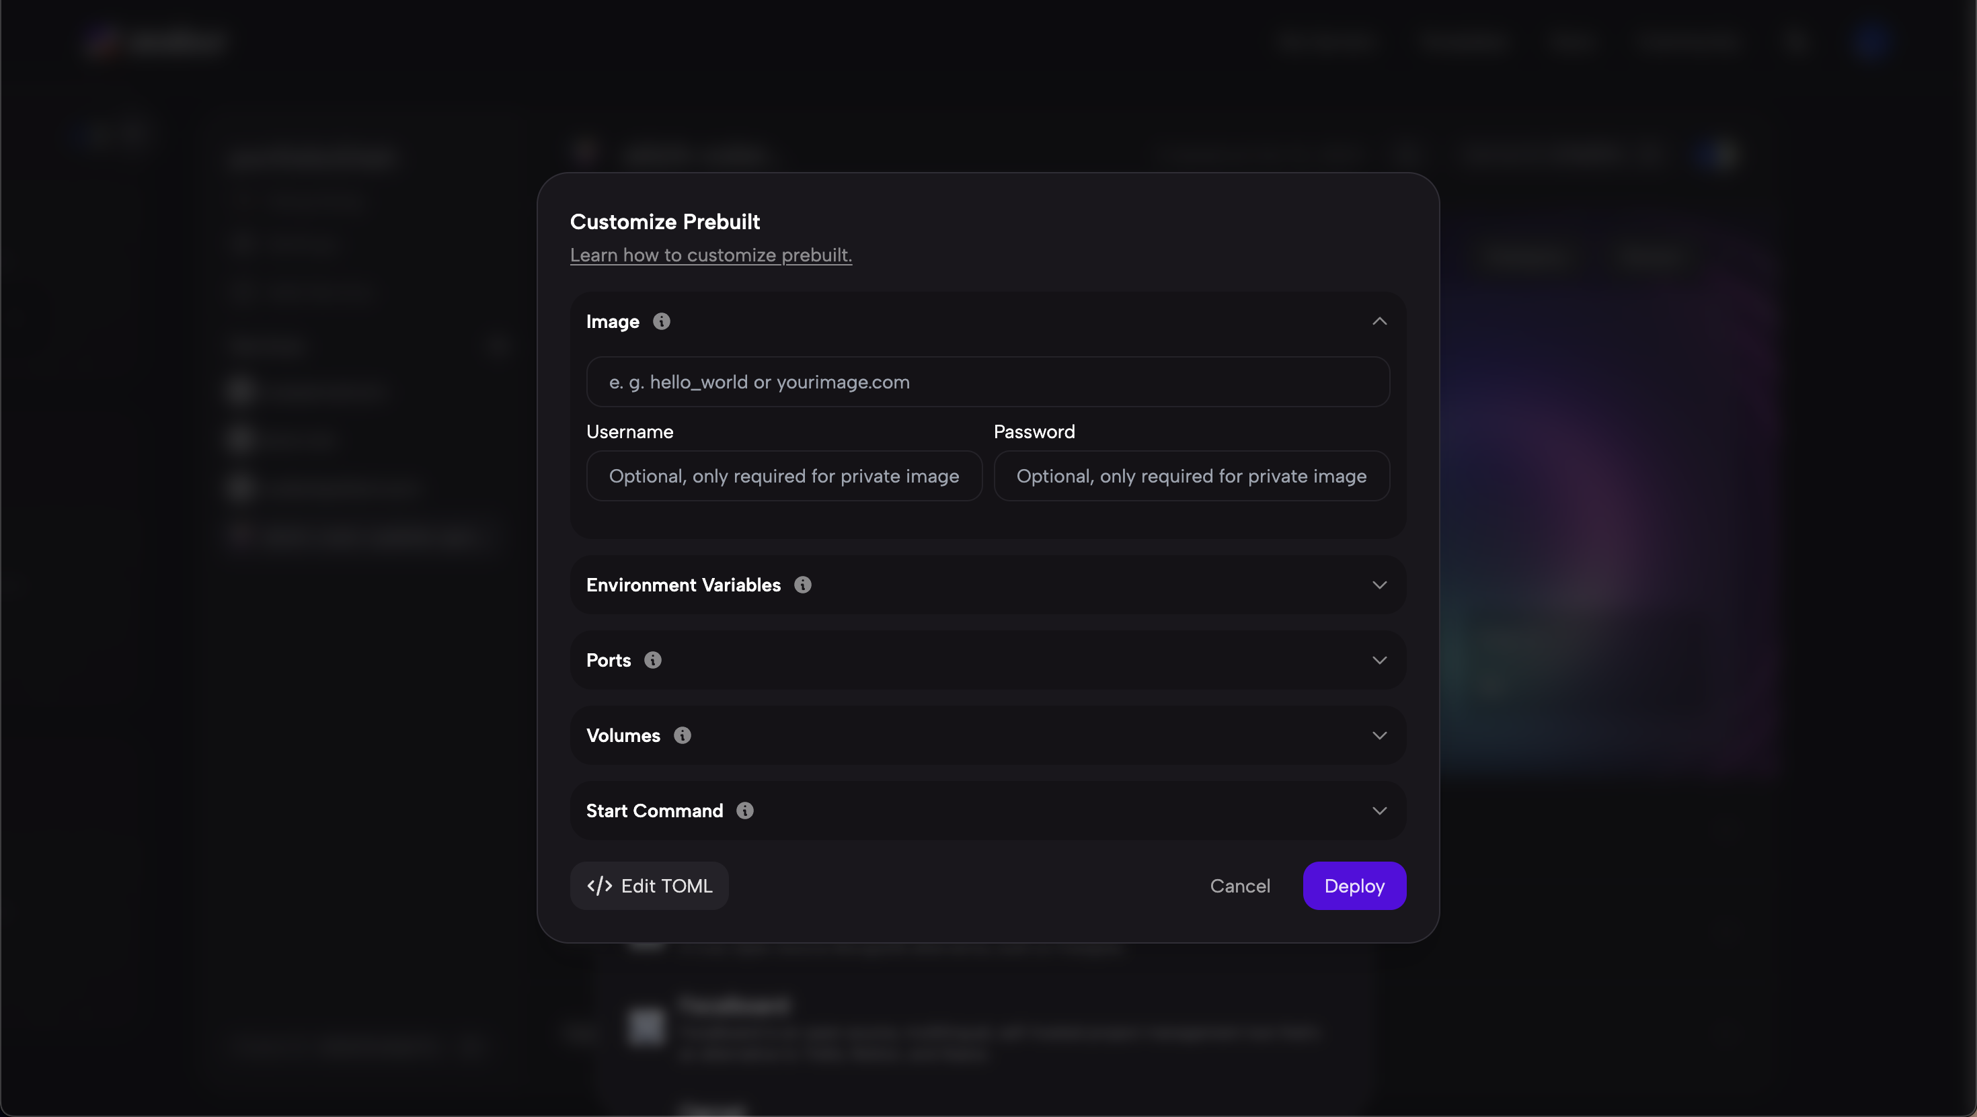Click the info icon next to Image

(x=662, y=321)
